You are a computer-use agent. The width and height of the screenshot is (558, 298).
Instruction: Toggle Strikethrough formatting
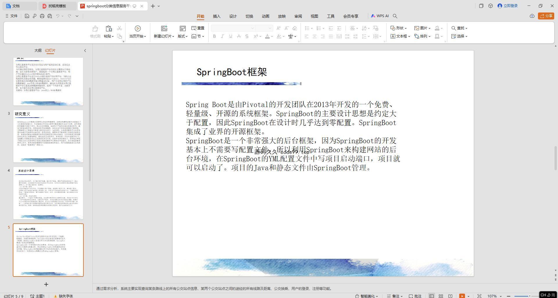point(239,36)
